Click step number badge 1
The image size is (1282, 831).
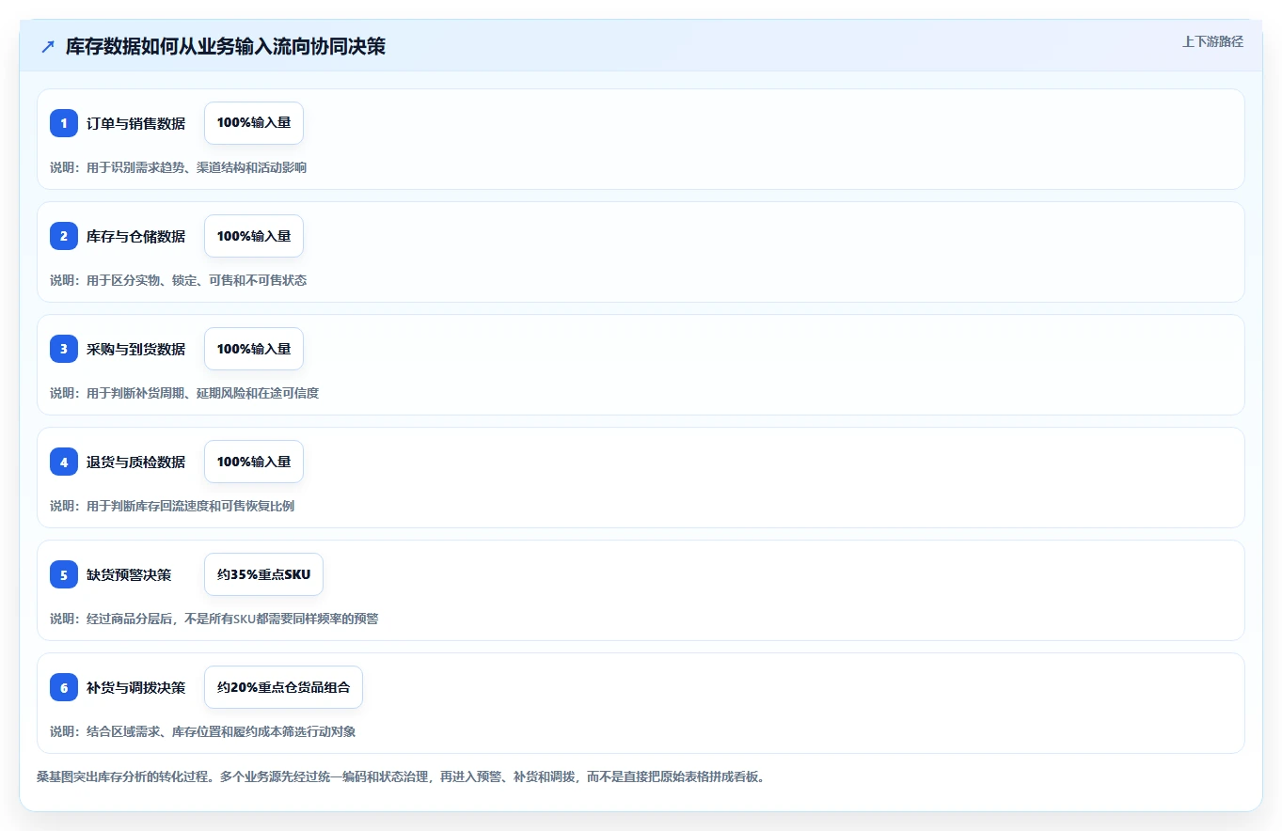point(64,123)
